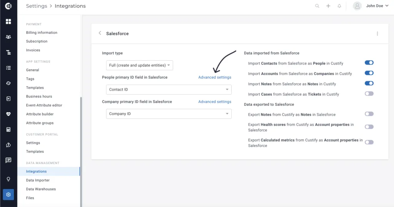This screenshot has height=207, width=394.
Task: Click the Integrations breadcrumb title
Action: click(x=70, y=6)
